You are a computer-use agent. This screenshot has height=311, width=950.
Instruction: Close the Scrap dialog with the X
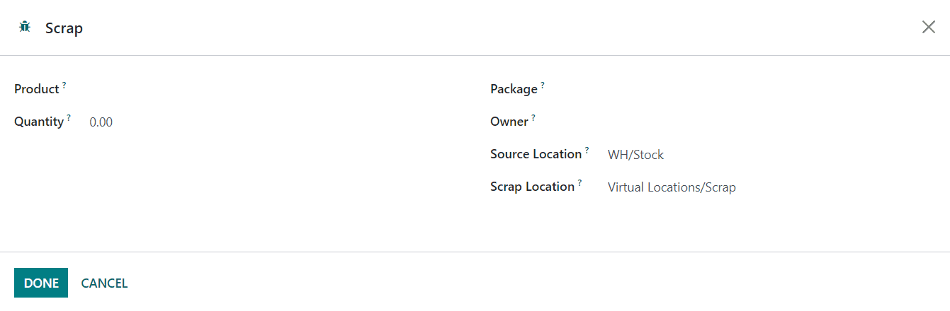point(928,28)
